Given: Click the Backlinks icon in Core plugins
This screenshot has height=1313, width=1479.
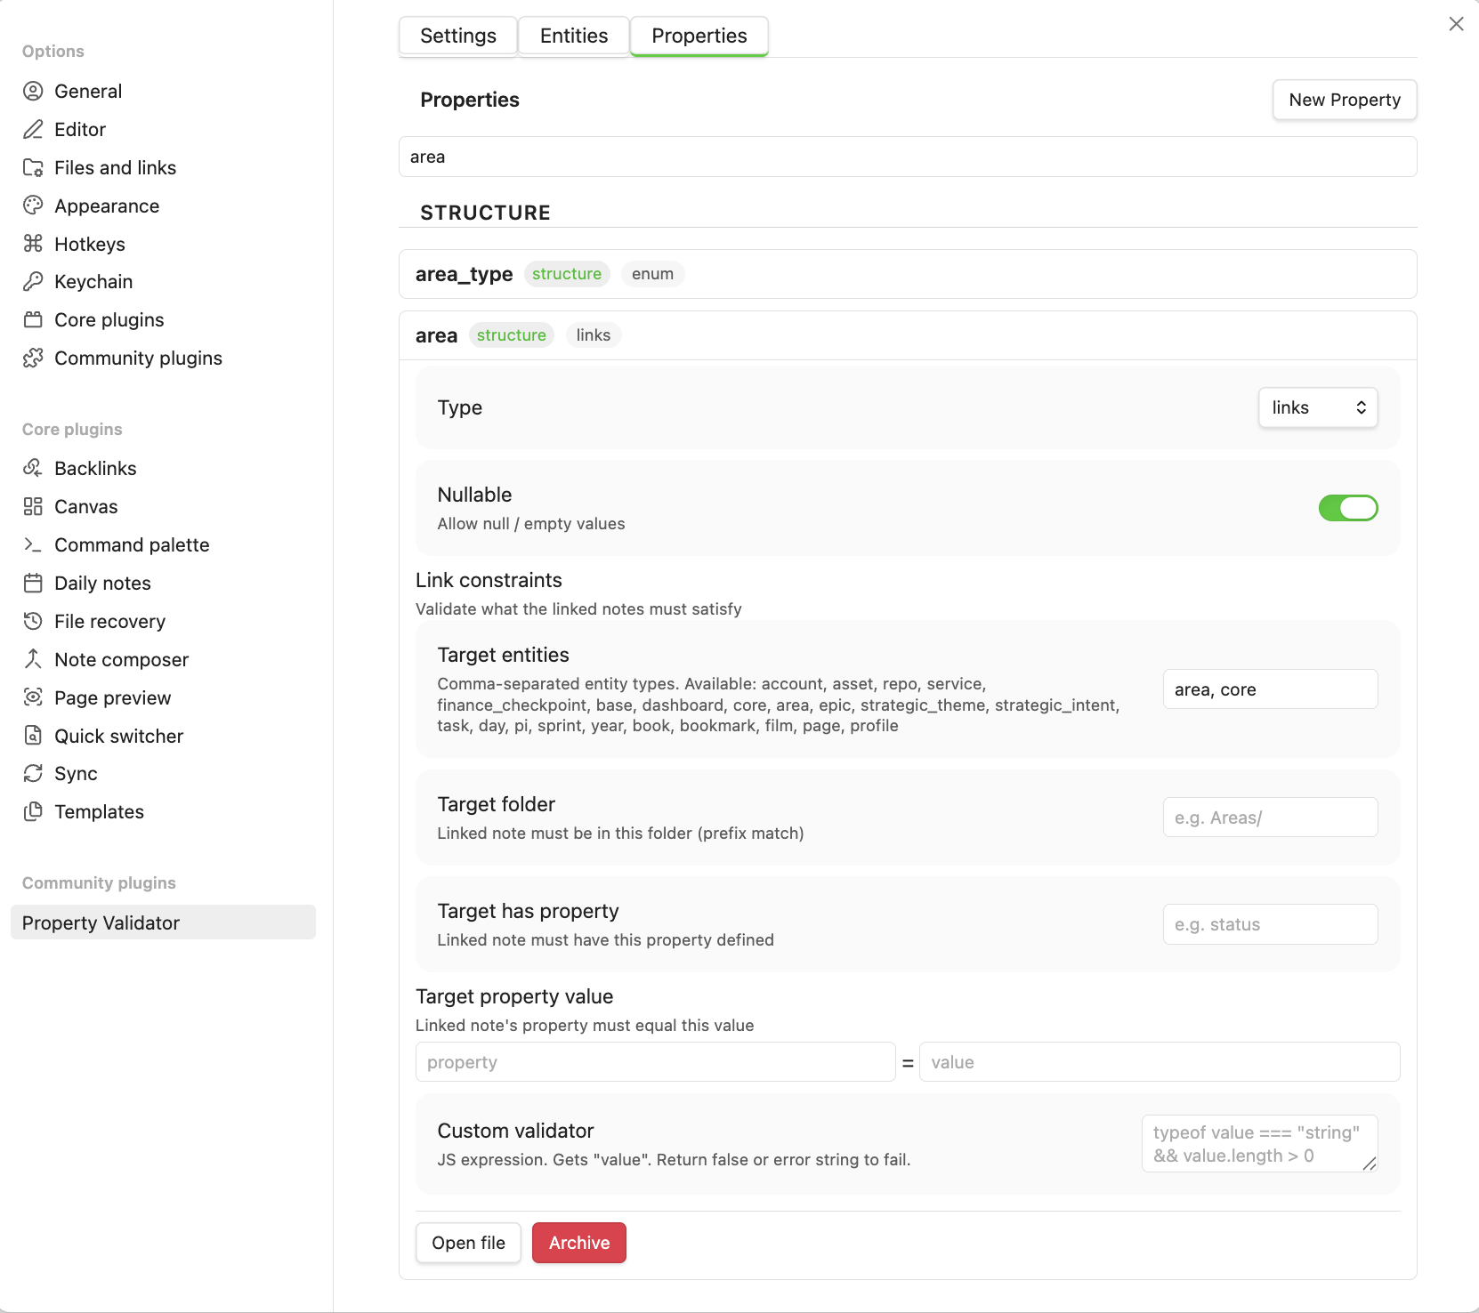Looking at the screenshot, I should (x=33, y=468).
